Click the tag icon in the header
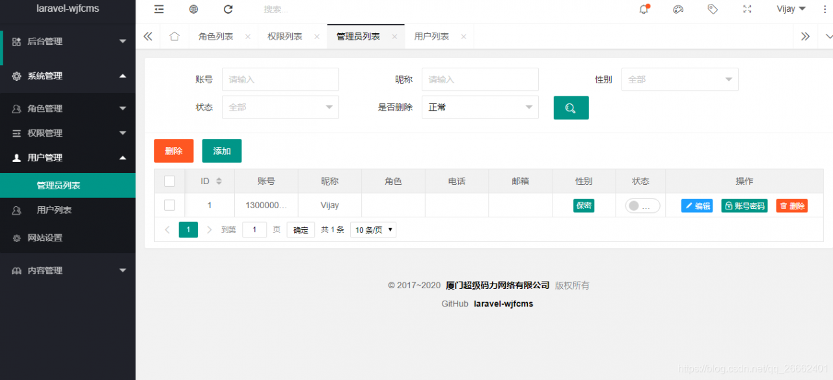The image size is (833, 380). (713, 9)
